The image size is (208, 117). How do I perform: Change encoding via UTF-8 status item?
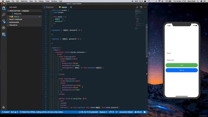click(111, 112)
